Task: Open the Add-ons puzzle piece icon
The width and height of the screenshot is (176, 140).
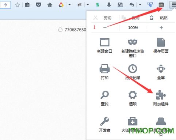Action: 161,95
